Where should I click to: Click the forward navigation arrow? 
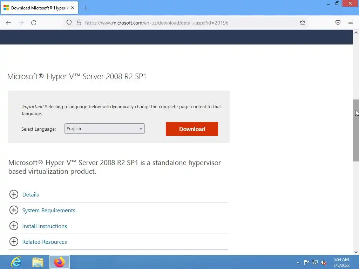(x=21, y=23)
